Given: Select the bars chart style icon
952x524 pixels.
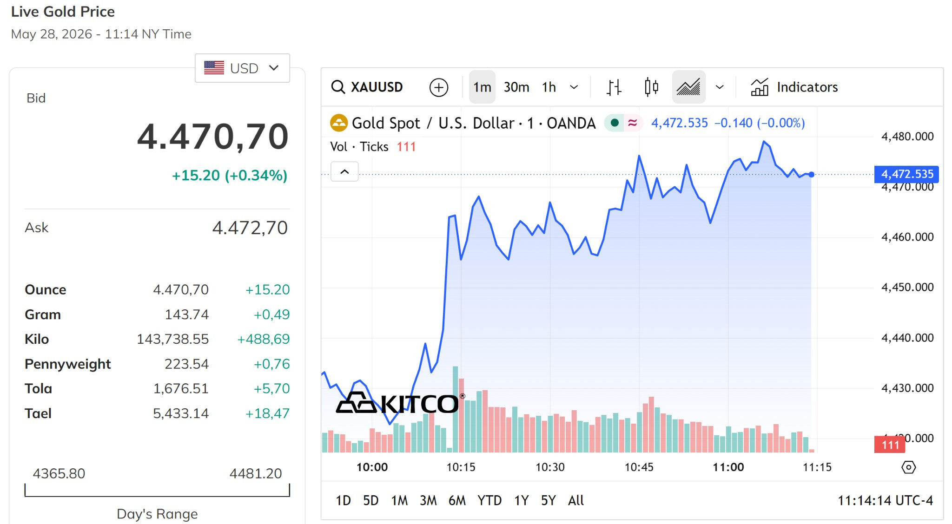Looking at the screenshot, I should (x=614, y=87).
